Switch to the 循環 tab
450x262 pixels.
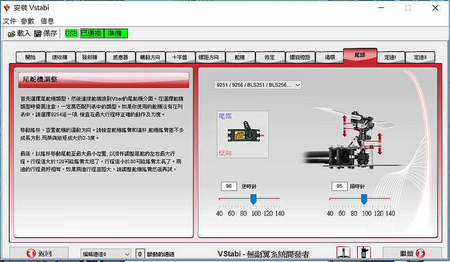330,57
